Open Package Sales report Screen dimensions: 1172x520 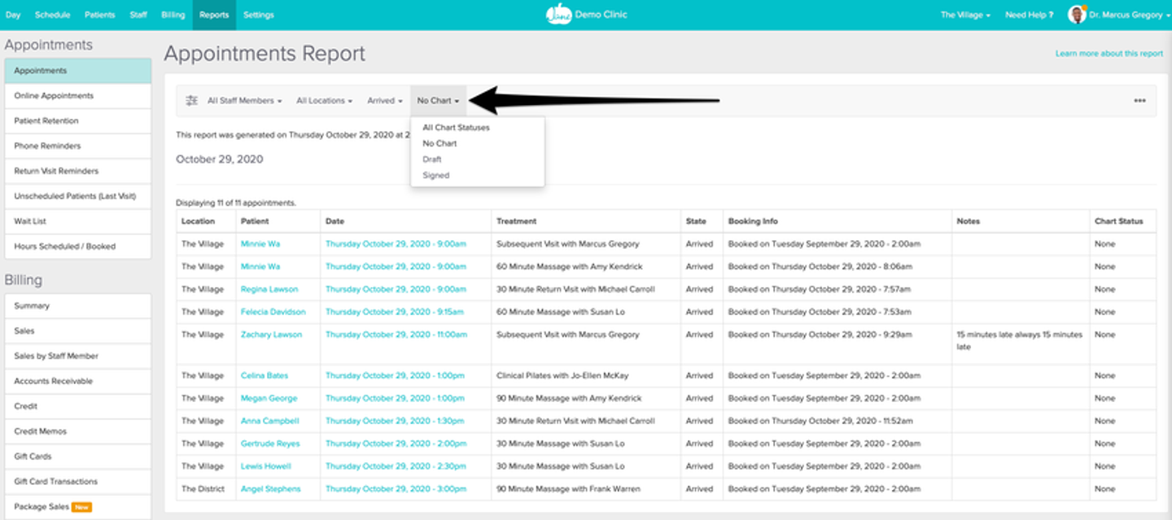78,506
